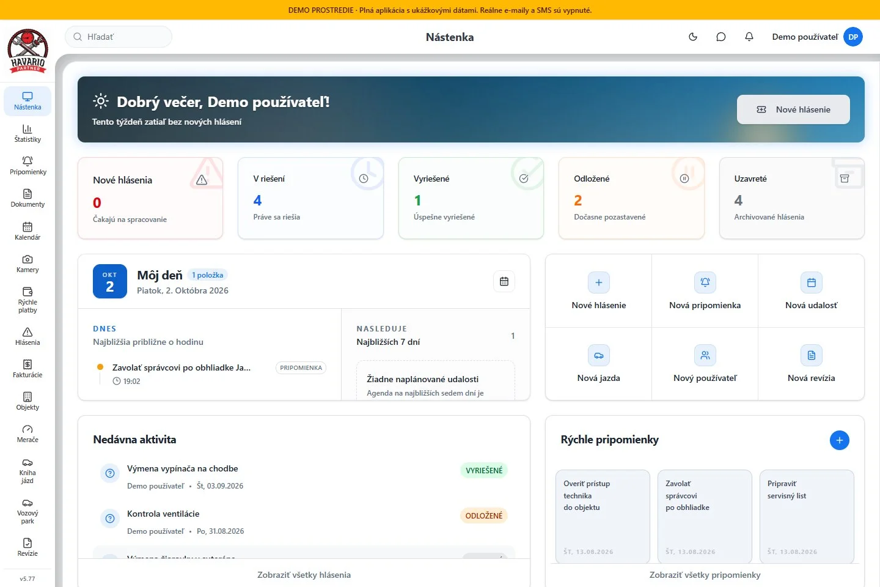
Task: Open the chat messages icon
Action: [x=721, y=37]
